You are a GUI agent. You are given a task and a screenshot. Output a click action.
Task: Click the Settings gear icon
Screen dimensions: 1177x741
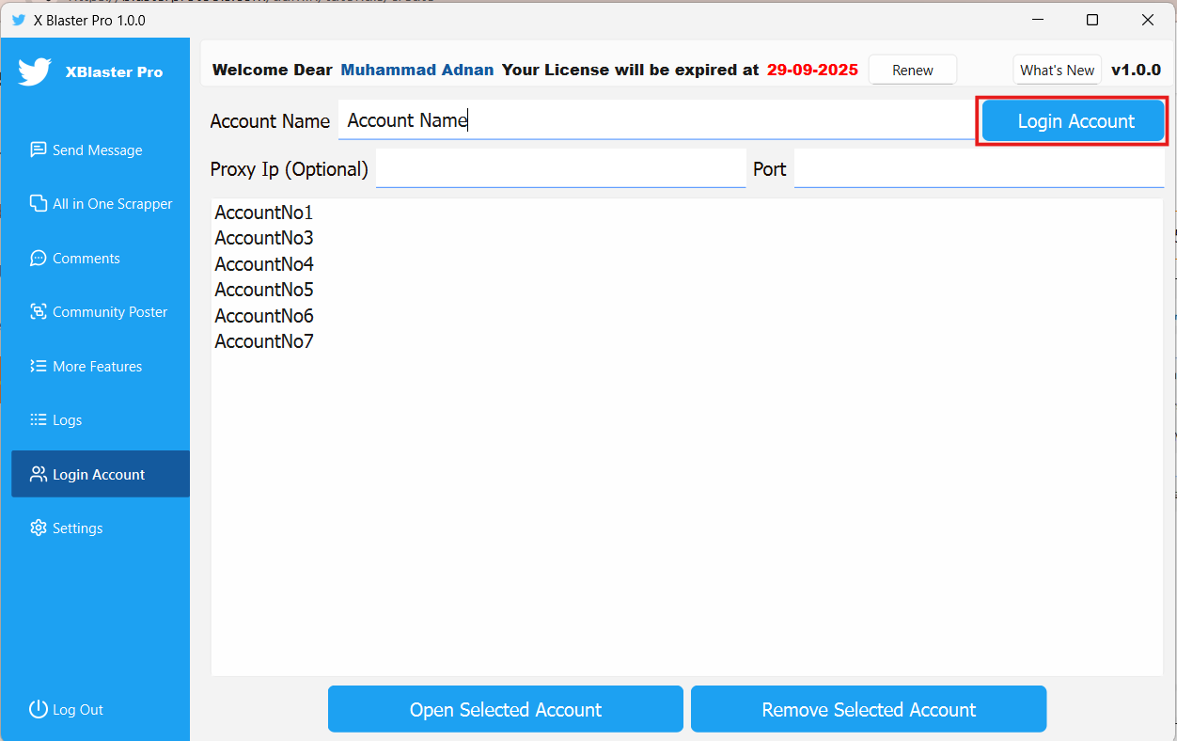click(38, 528)
